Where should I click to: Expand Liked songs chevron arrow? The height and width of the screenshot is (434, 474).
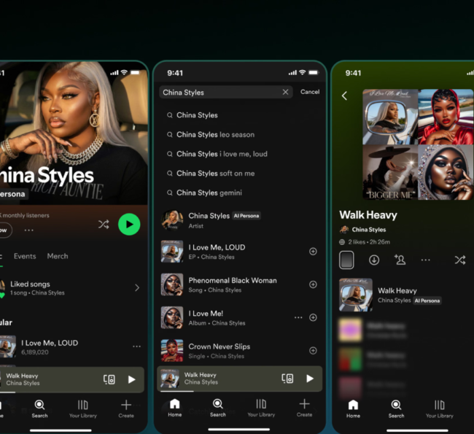point(137,287)
